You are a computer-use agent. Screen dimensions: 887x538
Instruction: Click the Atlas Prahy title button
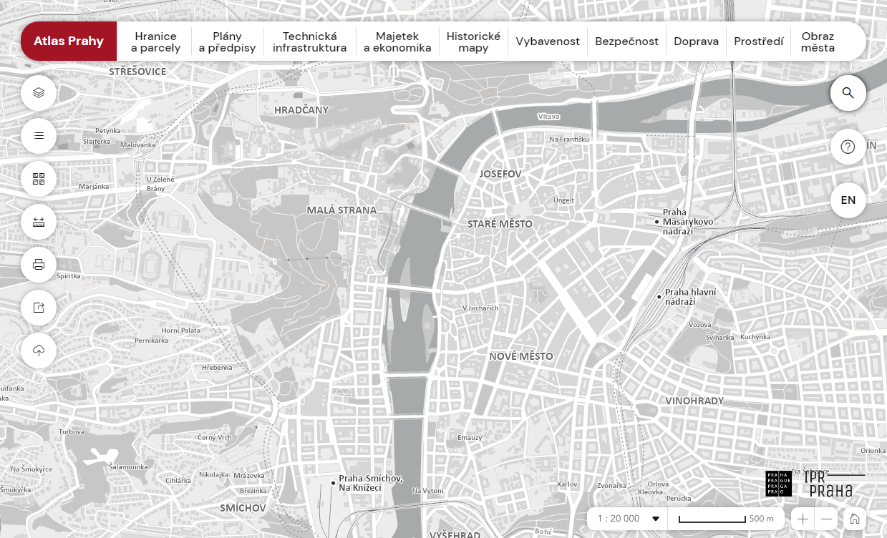[69, 41]
